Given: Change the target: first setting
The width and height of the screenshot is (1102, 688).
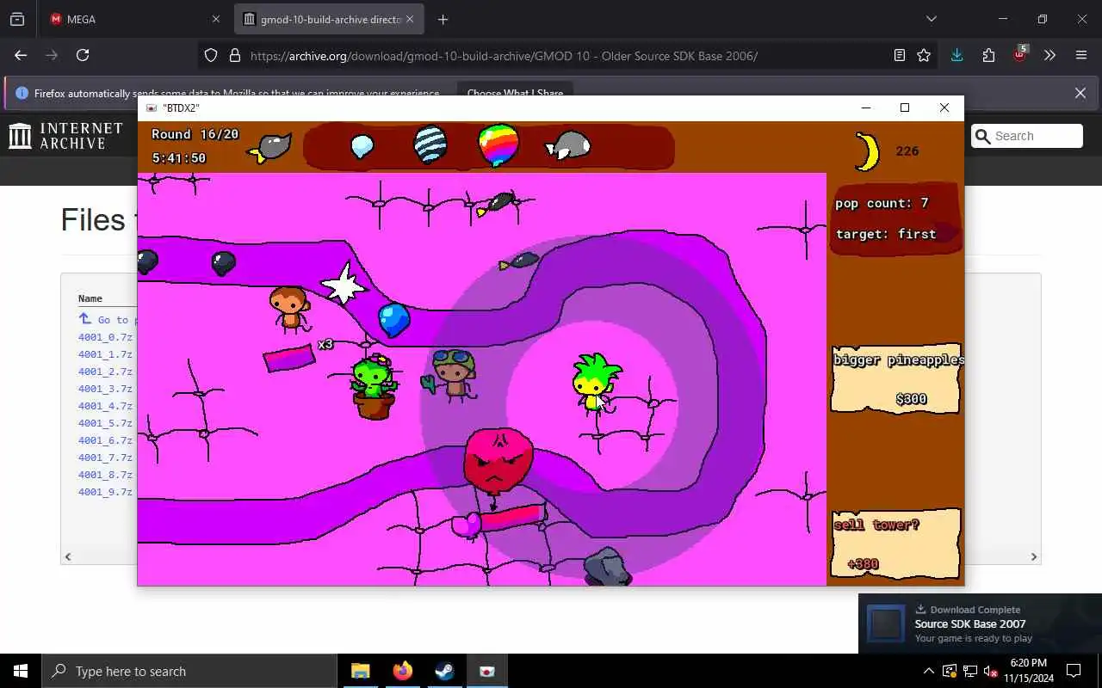Looking at the screenshot, I should [x=886, y=234].
